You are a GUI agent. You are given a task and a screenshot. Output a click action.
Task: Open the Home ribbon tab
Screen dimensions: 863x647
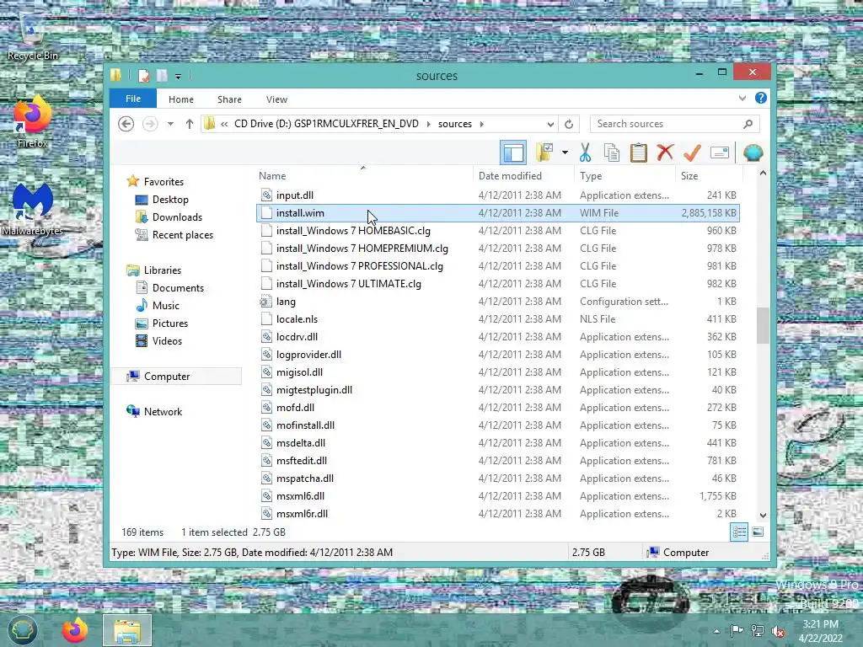click(181, 99)
